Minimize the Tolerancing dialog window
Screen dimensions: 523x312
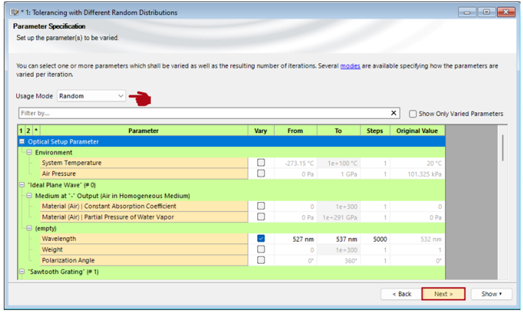coord(467,12)
